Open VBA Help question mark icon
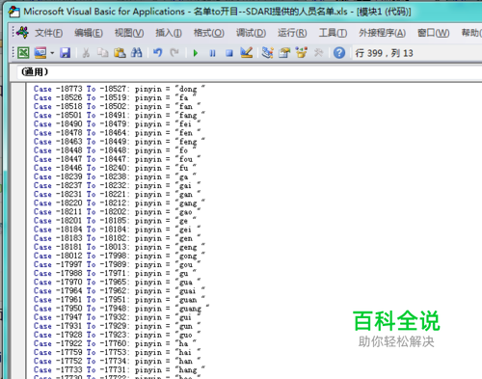 tap(339, 53)
